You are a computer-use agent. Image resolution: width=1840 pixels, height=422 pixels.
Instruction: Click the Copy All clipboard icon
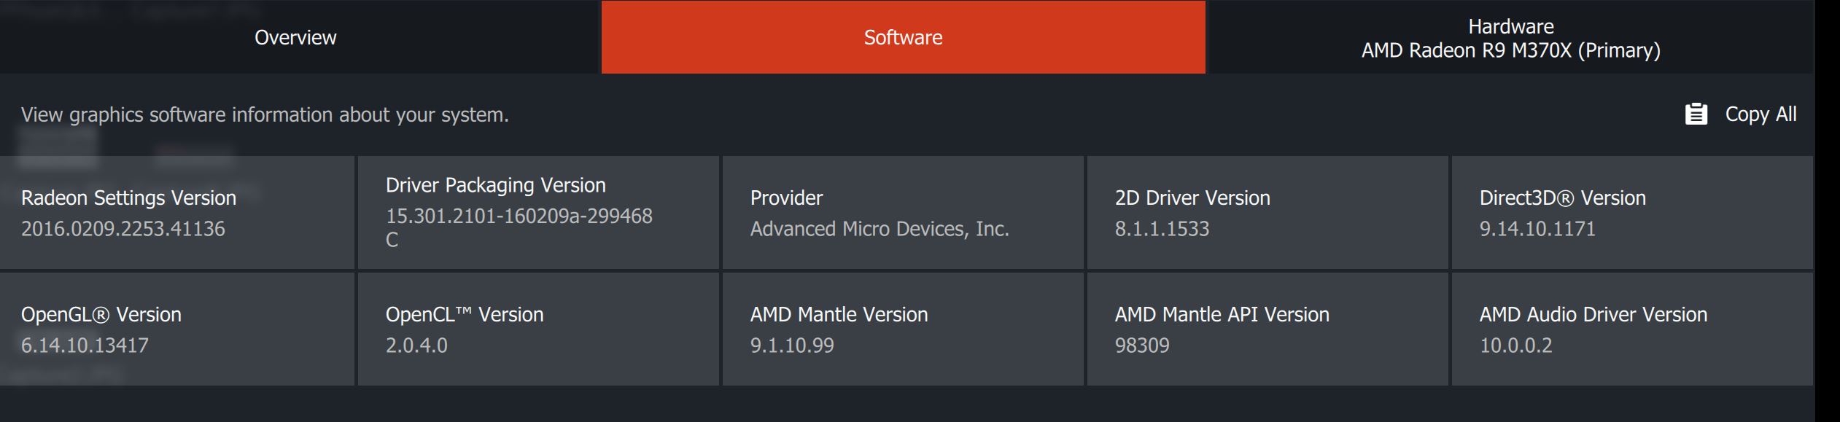[x=1696, y=114]
